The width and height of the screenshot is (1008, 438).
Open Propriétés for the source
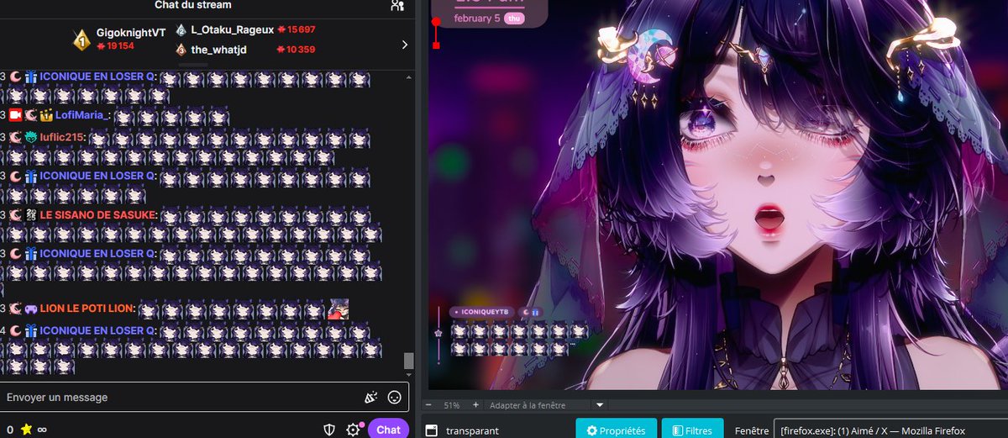click(617, 430)
